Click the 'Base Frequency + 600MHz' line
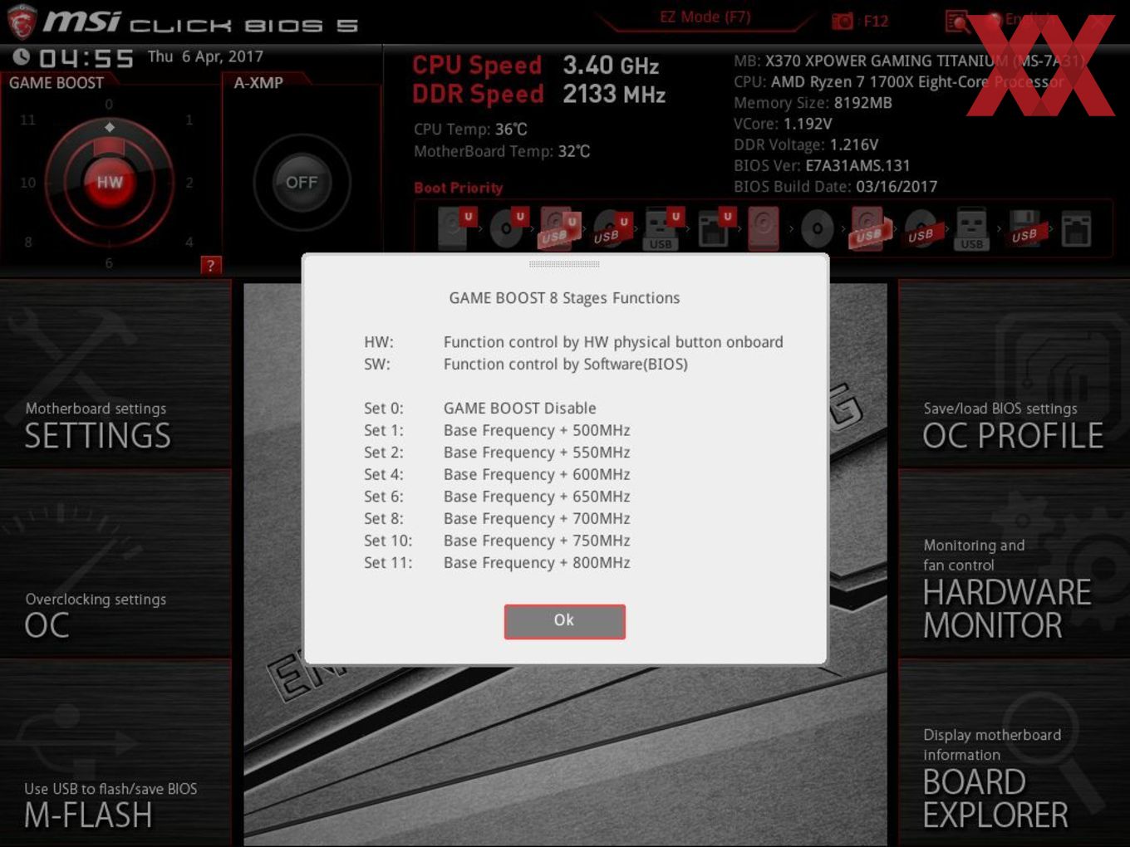 pos(537,474)
